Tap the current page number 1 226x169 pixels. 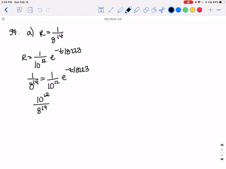[x=222, y=150]
